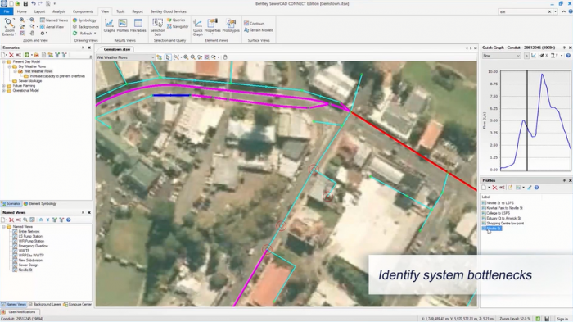This screenshot has width=573, height=322.
Task: Switch to the Analysis ribbon tab
Action: tap(59, 11)
